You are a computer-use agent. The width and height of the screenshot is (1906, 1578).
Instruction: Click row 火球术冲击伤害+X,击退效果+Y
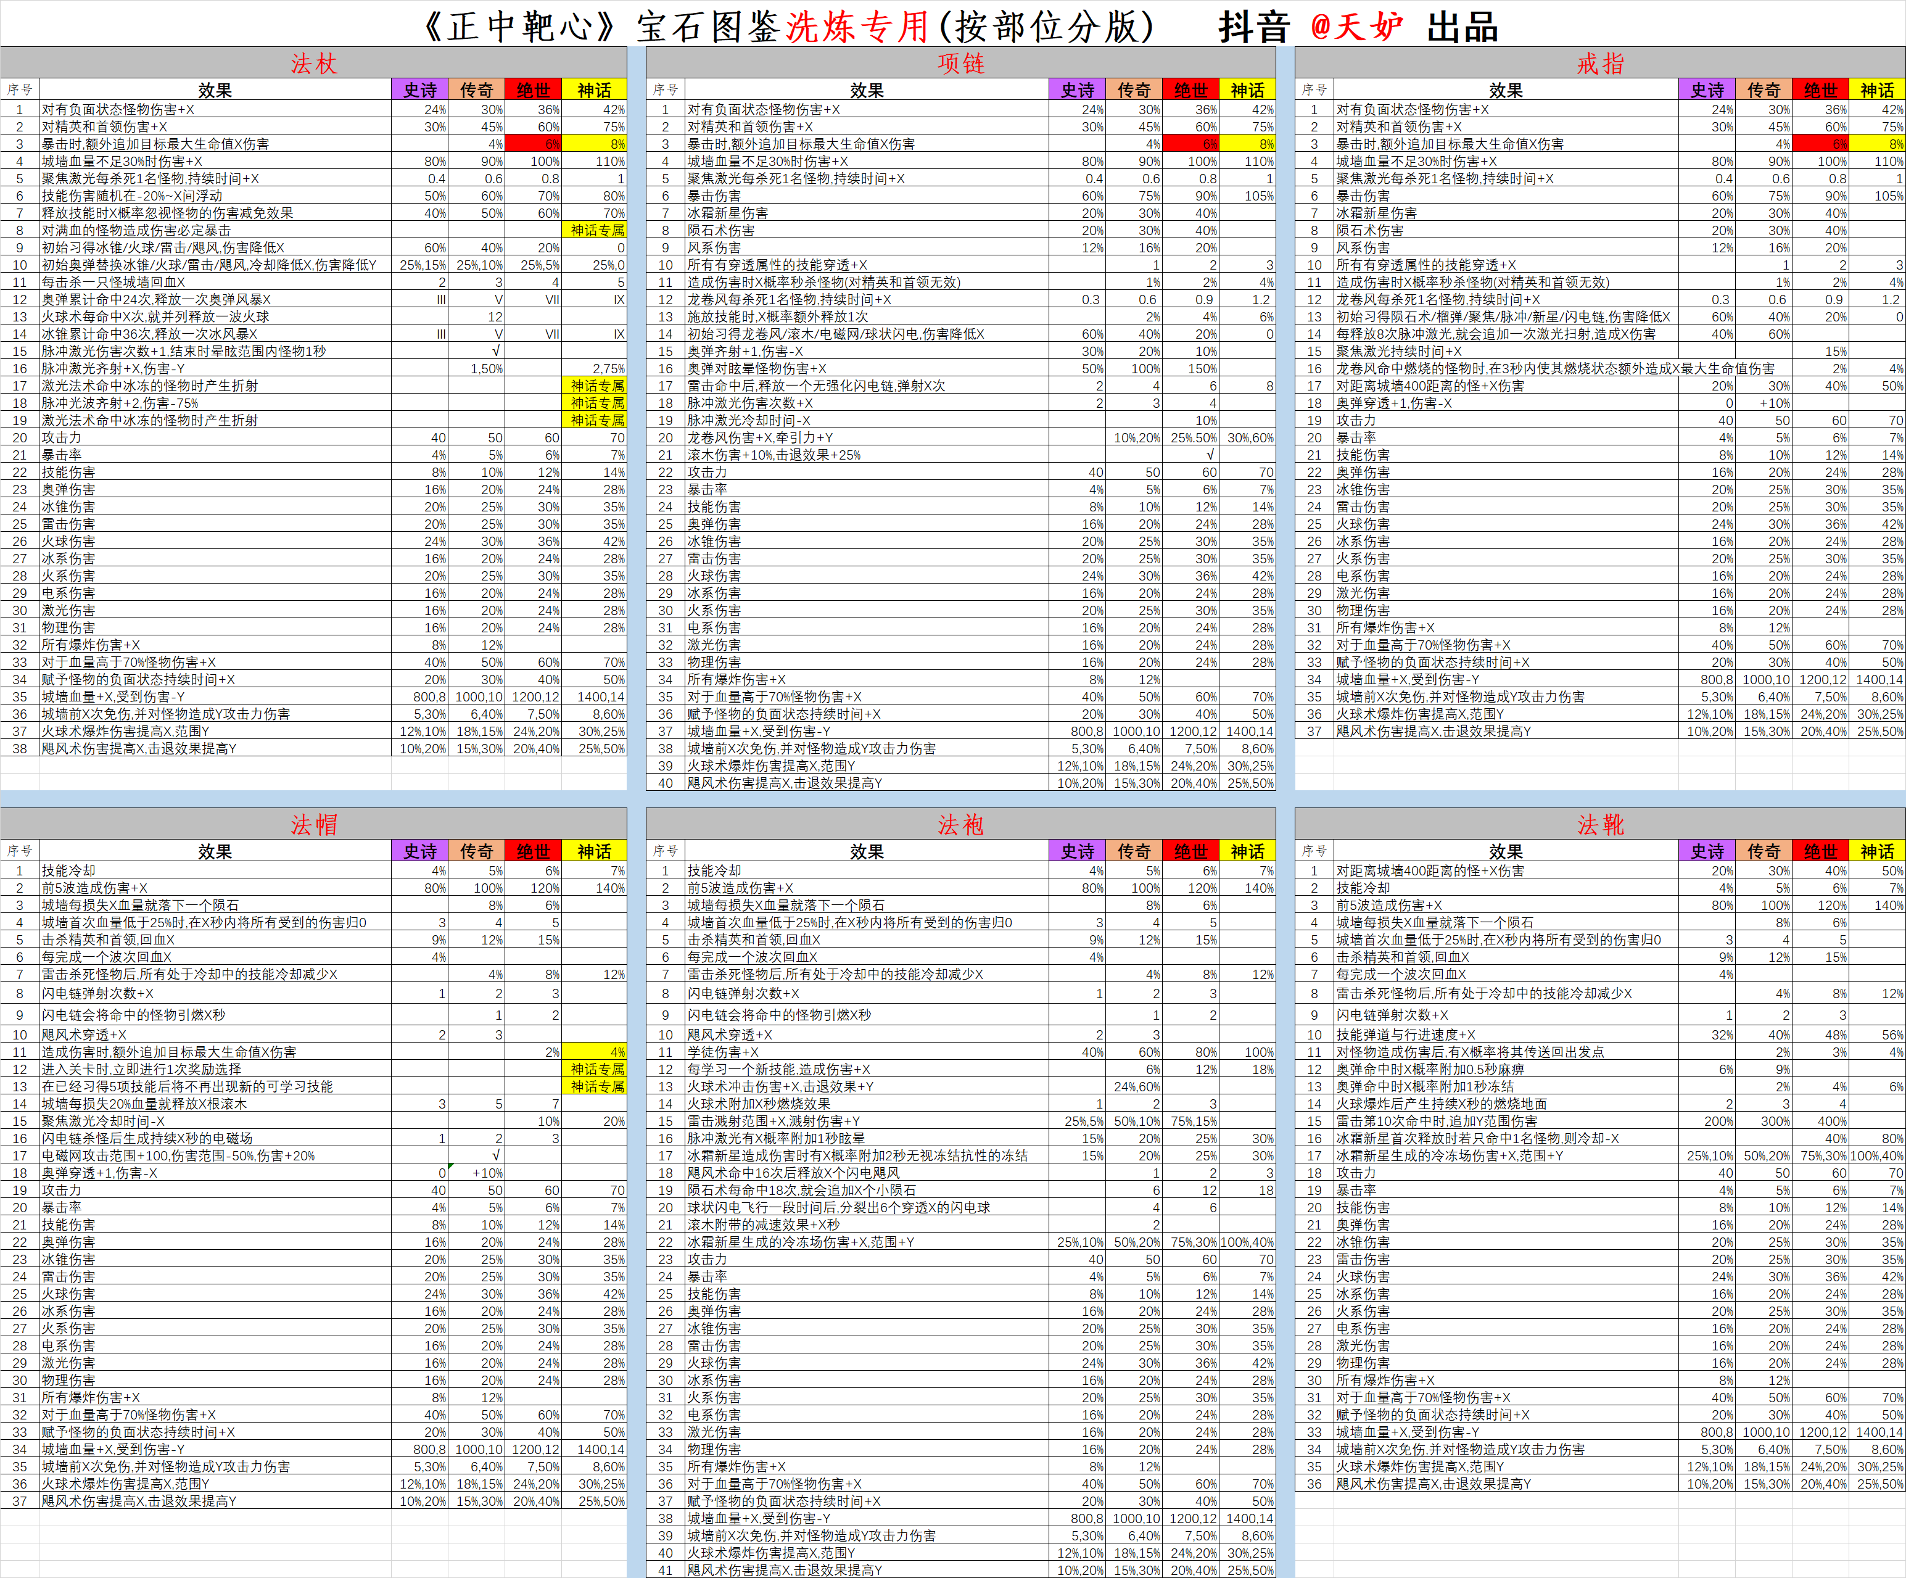[x=961, y=1086]
